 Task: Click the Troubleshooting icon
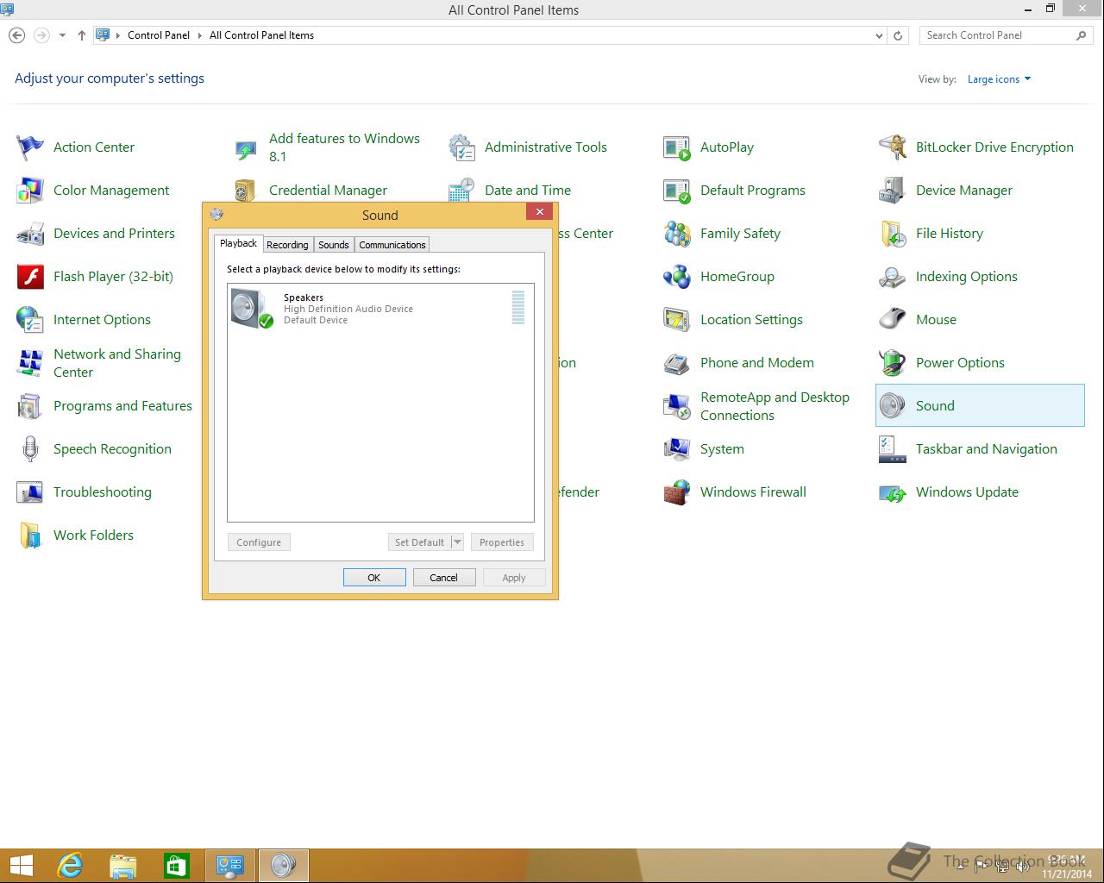(30, 492)
